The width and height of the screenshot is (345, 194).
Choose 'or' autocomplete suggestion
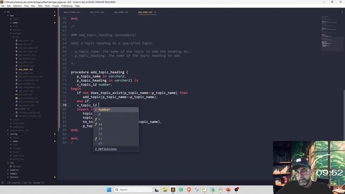116,144
